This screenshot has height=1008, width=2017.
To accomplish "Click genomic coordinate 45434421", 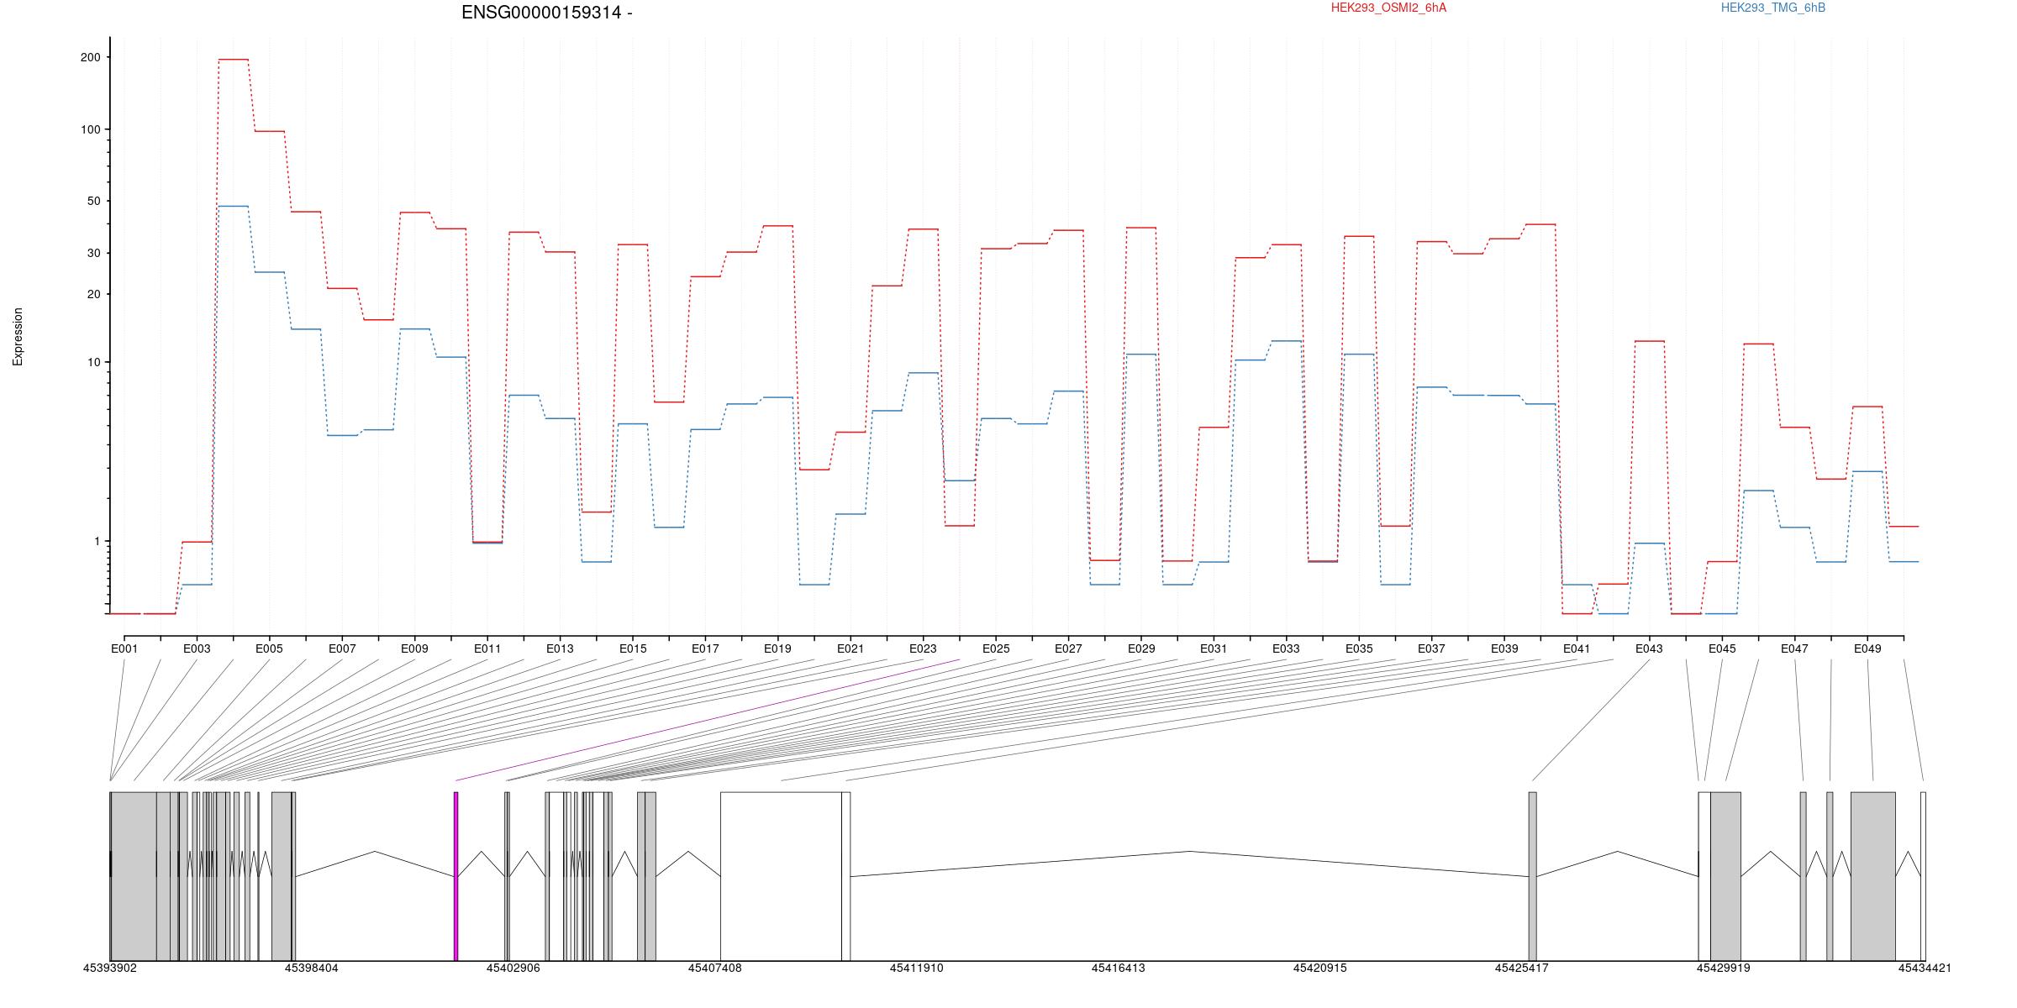I will coord(1925,968).
